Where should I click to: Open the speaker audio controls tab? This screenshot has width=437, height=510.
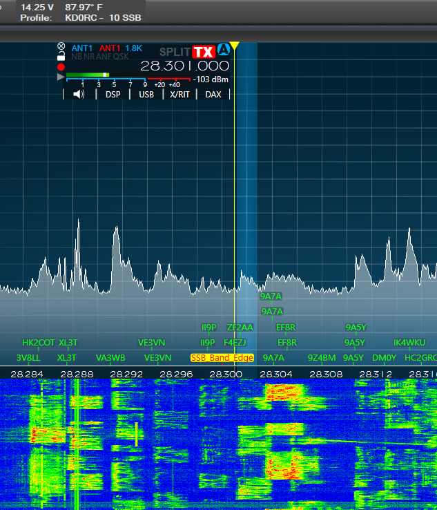point(79,94)
